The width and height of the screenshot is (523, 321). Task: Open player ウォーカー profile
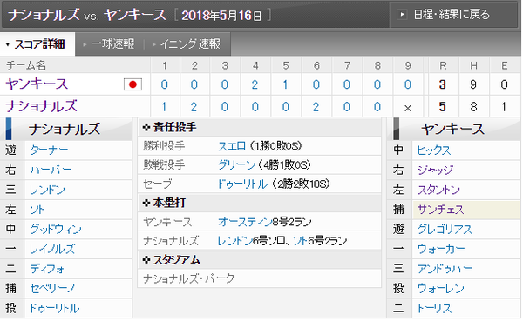(440, 249)
